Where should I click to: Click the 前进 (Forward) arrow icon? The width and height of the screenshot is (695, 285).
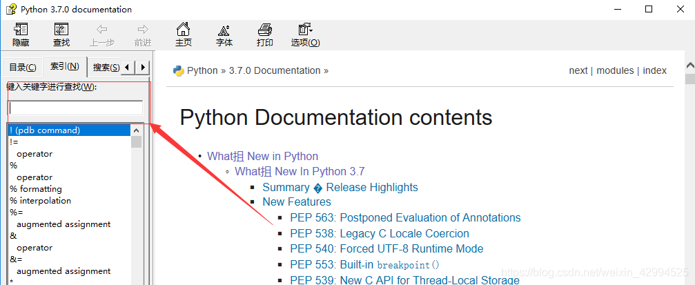click(143, 30)
